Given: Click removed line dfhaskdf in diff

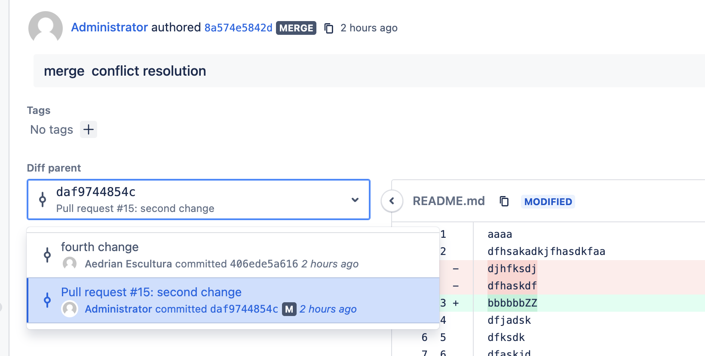Looking at the screenshot, I should coord(512,286).
